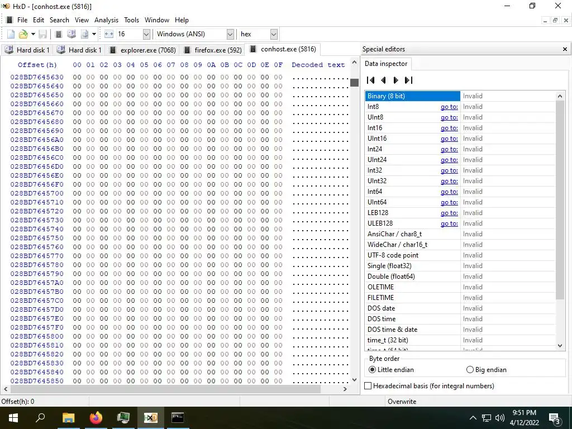Select Big endian byte order
Screen dimensions: 572x429
tap(487, 370)
